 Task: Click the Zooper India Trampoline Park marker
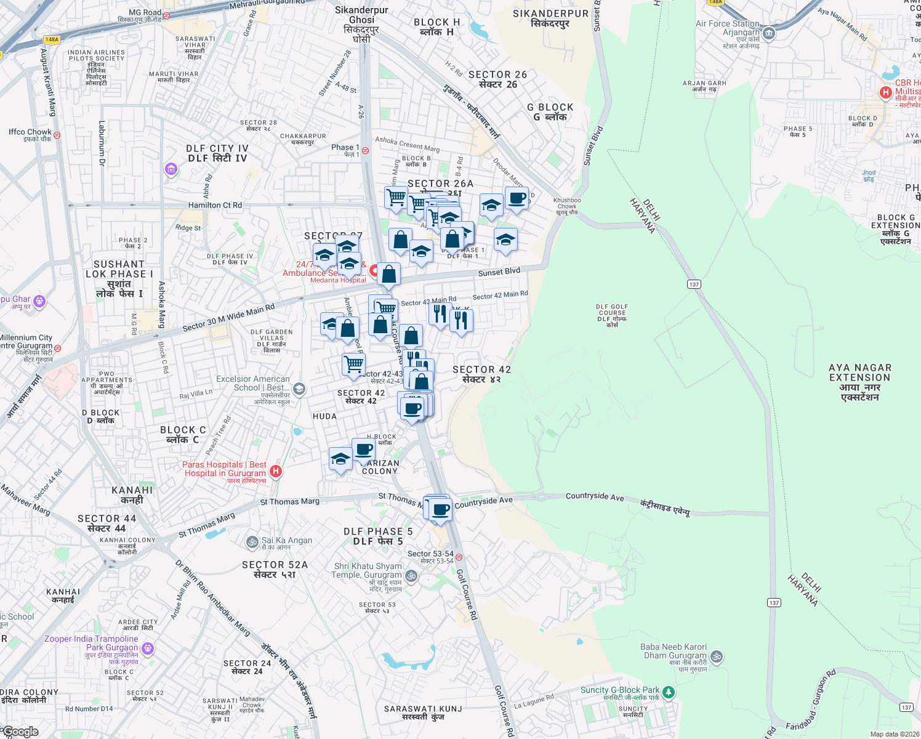(147, 648)
